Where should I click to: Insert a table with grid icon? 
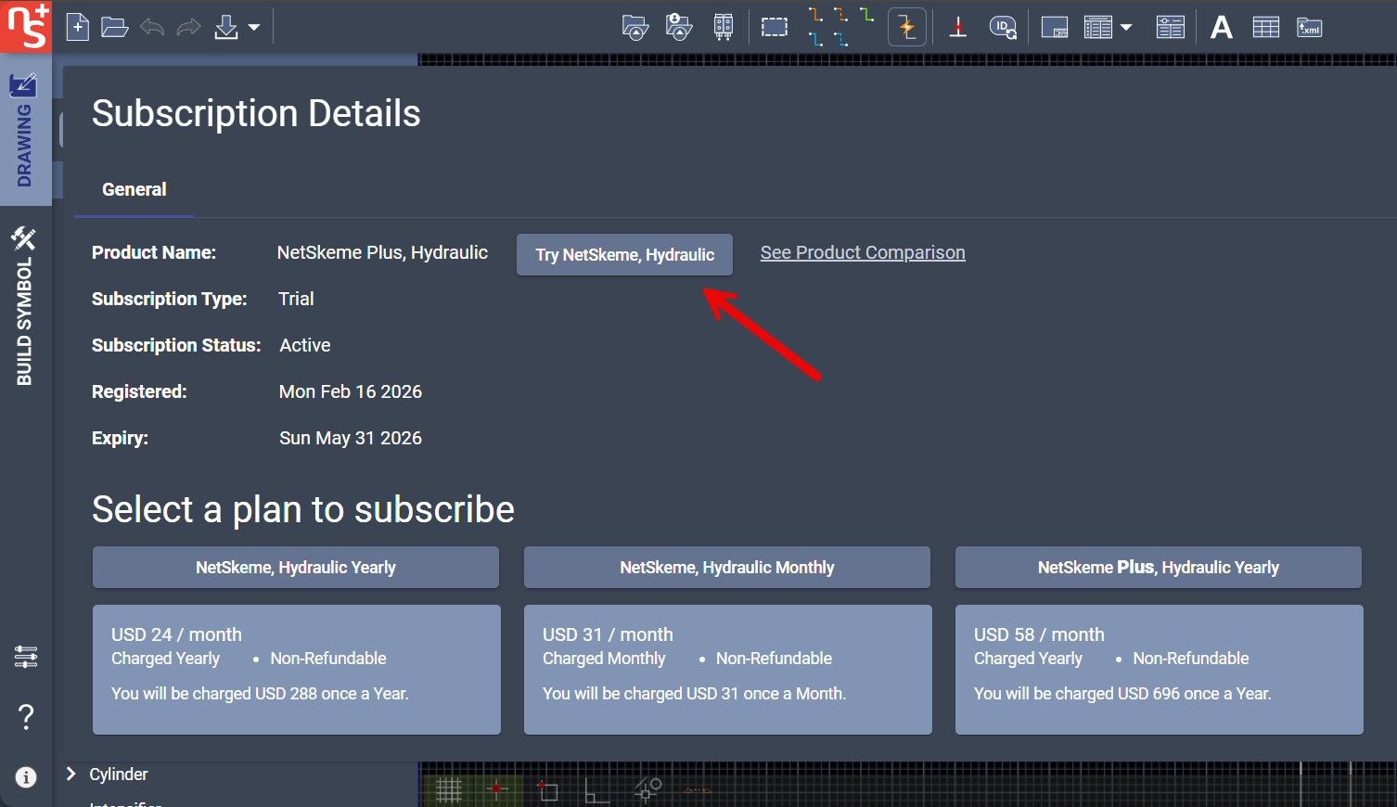coord(1266,28)
